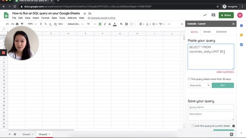
Task: Add a new sheet with plus icon
Action: click(x=10, y=134)
